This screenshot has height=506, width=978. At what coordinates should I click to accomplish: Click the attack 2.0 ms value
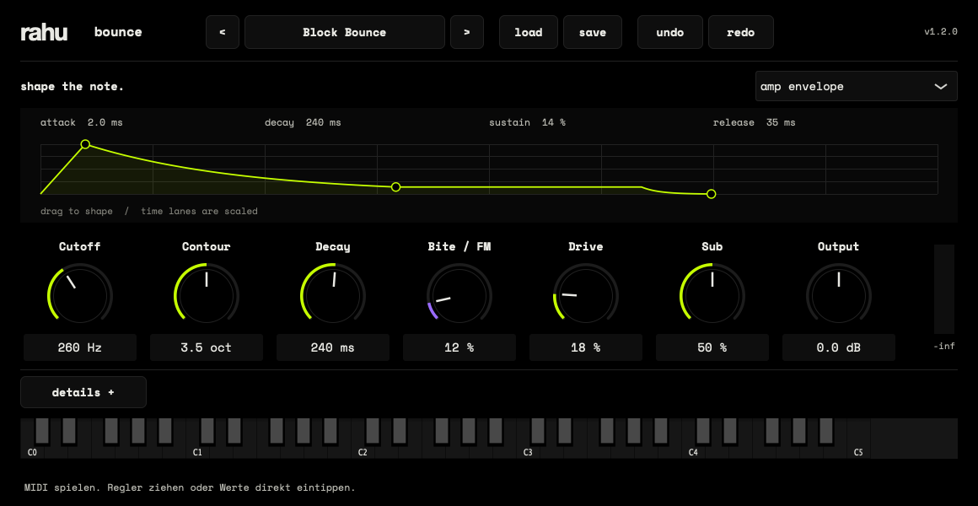click(x=82, y=122)
